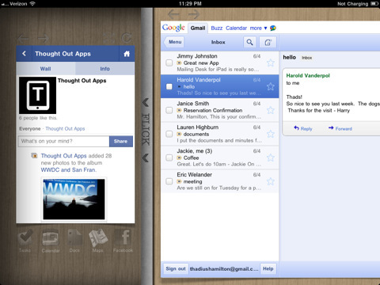
Task: Open the Calendar link in Google bar
Action: tap(236, 28)
